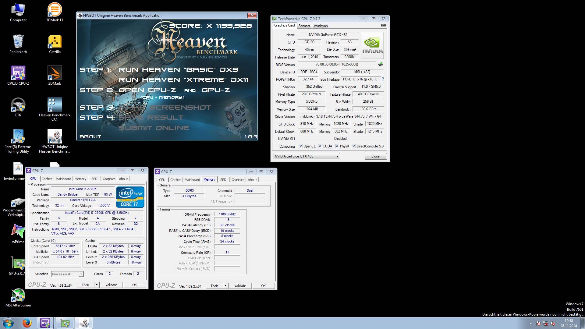This screenshot has height=329, width=585.
Task: Show hidden tray icons arrow
Action: point(530,324)
